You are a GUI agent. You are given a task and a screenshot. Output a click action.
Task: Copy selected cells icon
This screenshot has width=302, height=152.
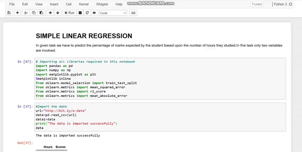(x=34, y=13)
